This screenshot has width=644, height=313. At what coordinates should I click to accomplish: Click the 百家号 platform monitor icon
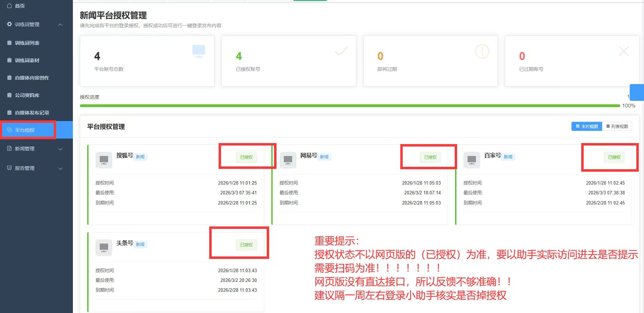point(471,160)
